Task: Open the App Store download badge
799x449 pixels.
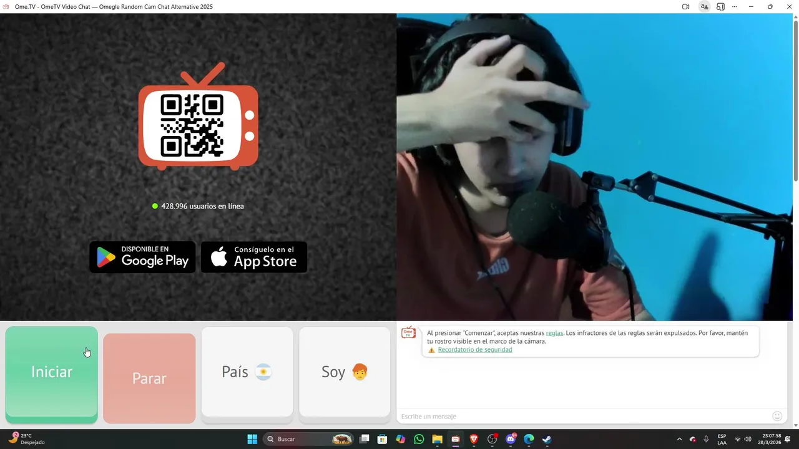Action: [x=254, y=257]
